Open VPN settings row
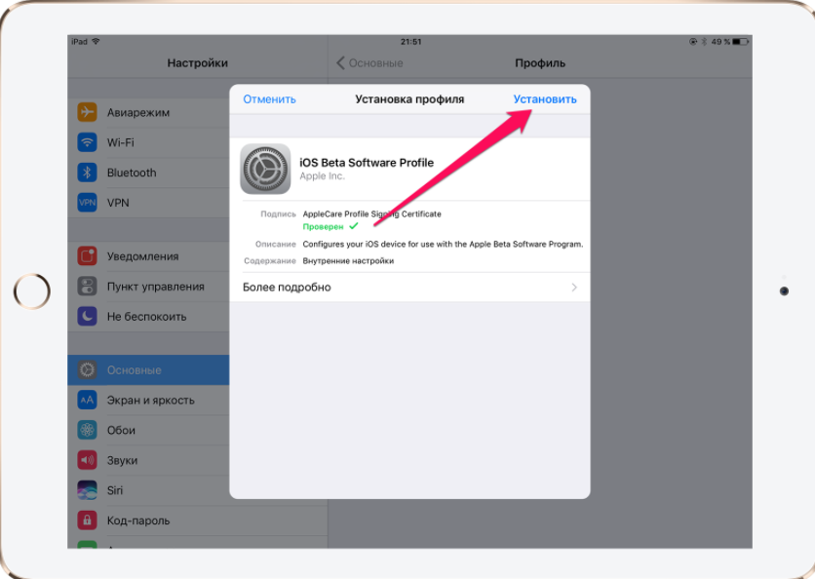The width and height of the screenshot is (815, 579). [148, 203]
